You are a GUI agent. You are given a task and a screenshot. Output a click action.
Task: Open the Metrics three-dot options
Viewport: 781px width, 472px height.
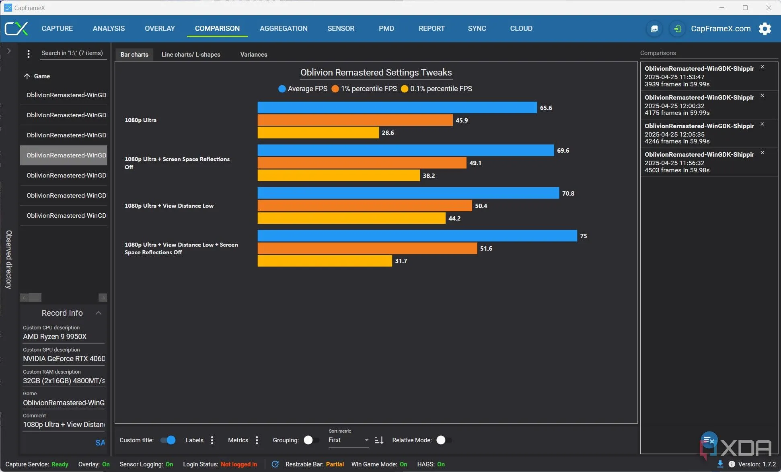click(257, 440)
